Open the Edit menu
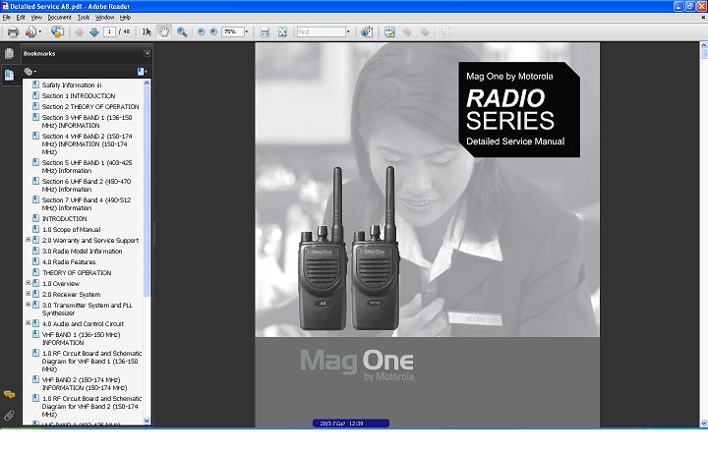The image size is (708, 453). pos(21,17)
